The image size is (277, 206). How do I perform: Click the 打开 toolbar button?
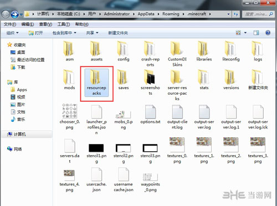point(35,33)
